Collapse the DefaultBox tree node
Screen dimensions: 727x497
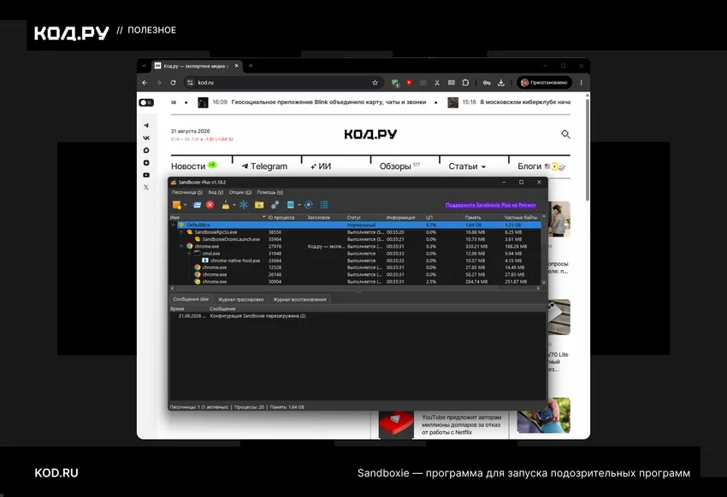[x=173, y=225]
